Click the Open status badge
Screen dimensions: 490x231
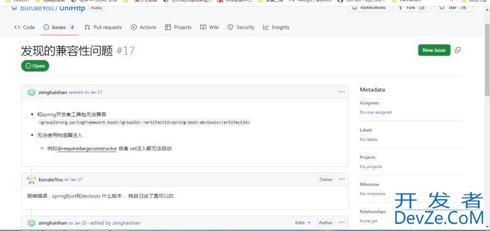click(35, 66)
